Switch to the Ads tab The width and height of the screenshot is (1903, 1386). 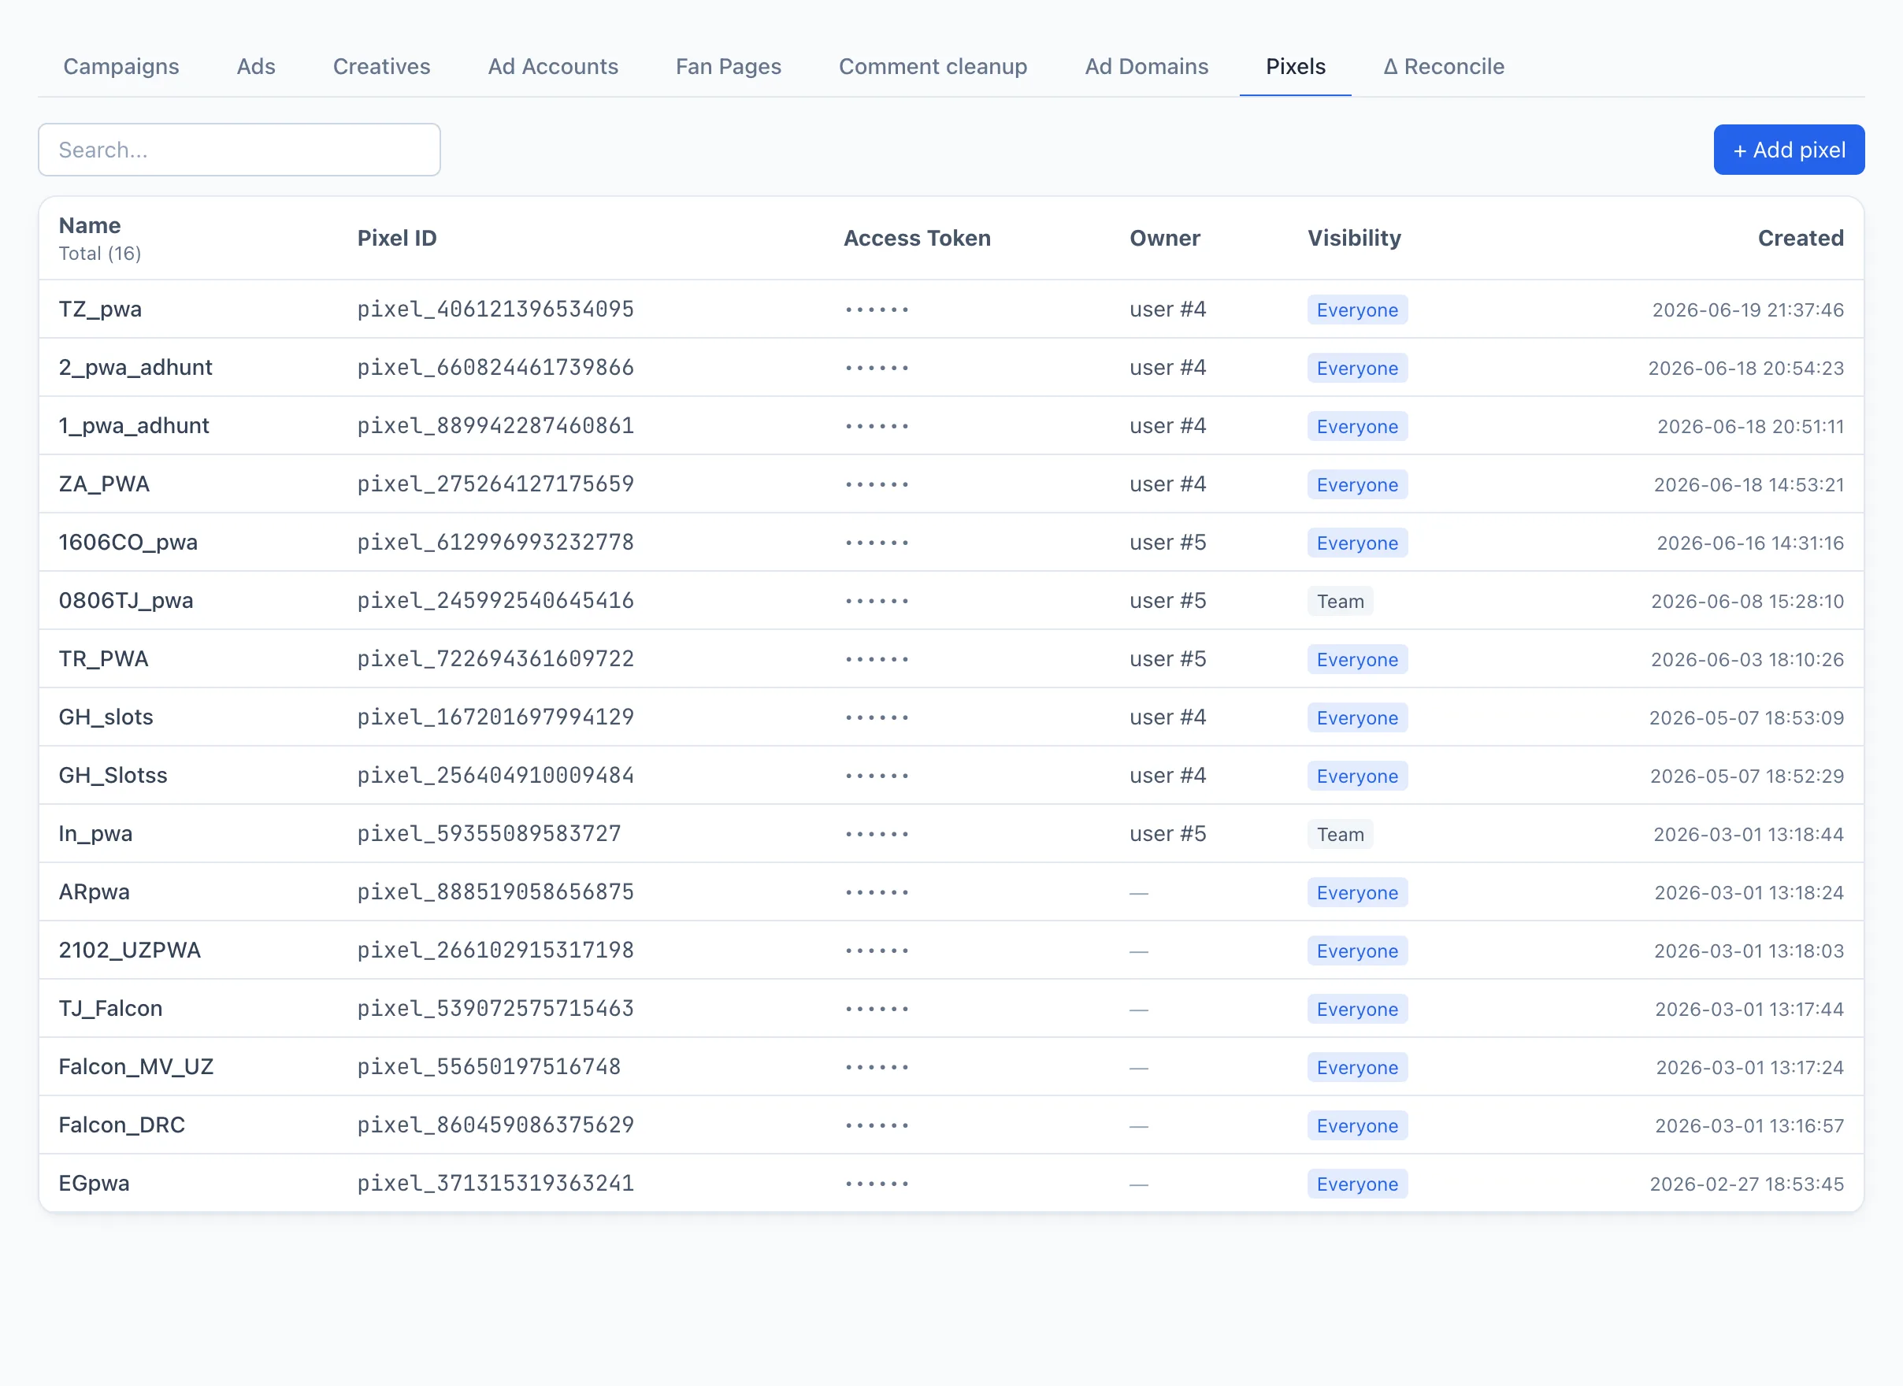[256, 66]
